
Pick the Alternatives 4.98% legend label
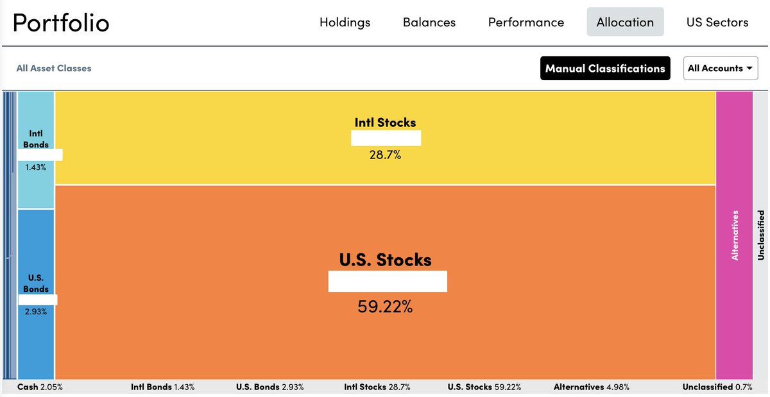(591, 387)
